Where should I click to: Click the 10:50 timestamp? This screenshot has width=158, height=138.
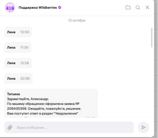(x=25, y=32)
